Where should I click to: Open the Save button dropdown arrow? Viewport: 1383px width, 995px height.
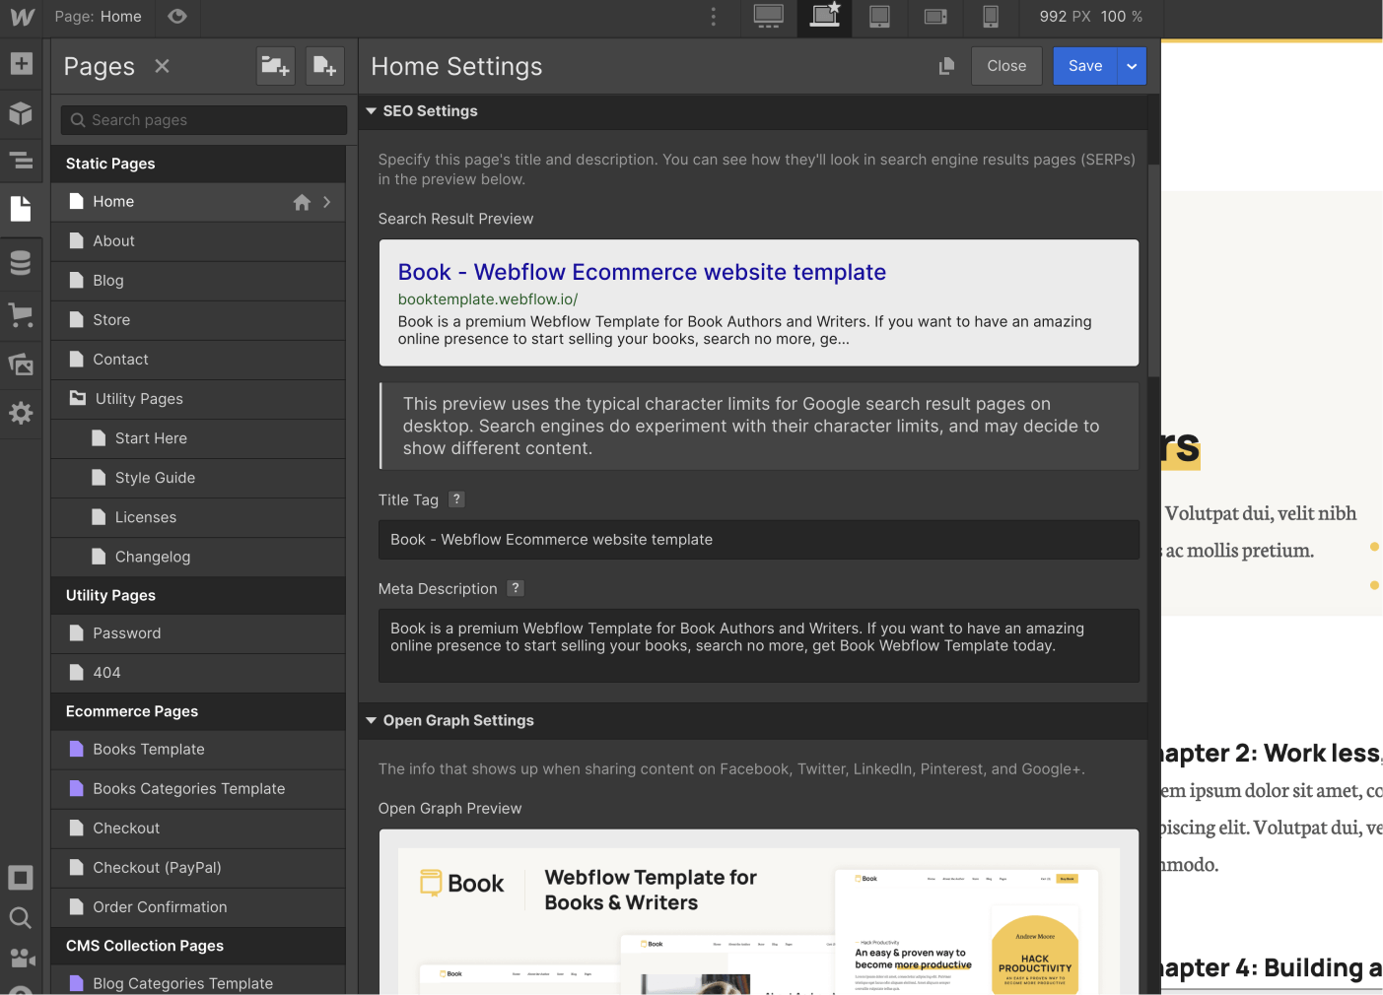click(x=1131, y=65)
